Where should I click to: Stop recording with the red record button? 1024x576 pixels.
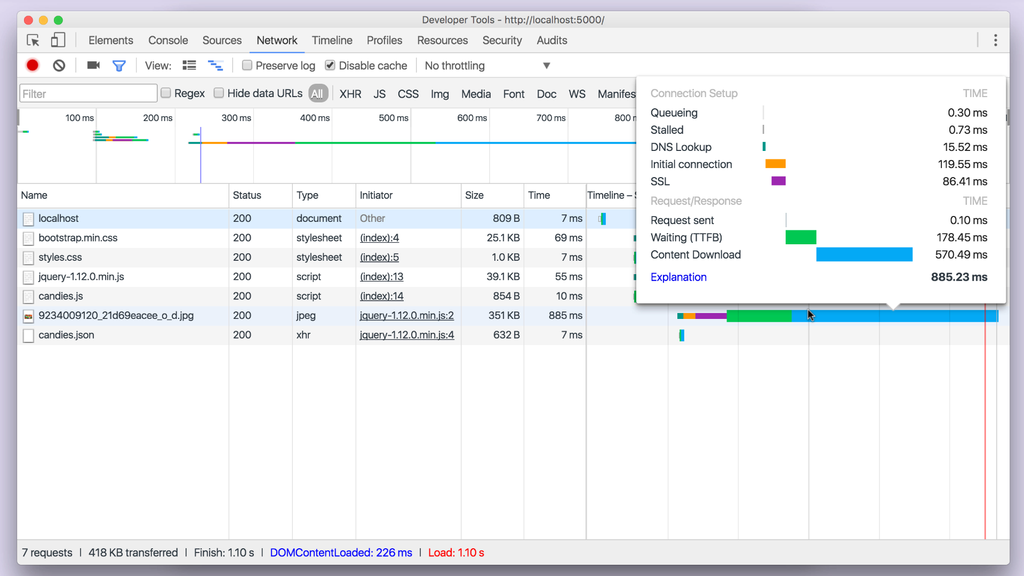[x=33, y=66]
